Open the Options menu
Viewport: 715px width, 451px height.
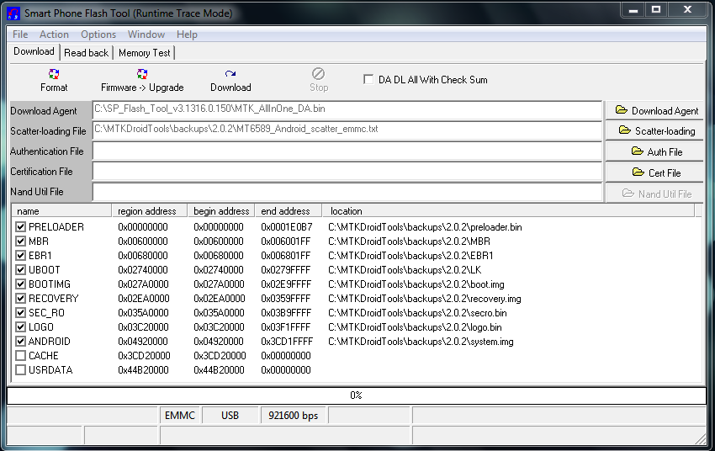pyautogui.click(x=98, y=34)
